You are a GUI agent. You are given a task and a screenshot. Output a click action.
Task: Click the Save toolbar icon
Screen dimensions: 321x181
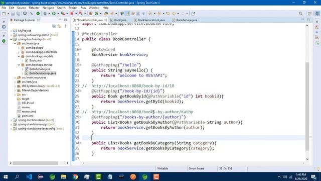13,14
